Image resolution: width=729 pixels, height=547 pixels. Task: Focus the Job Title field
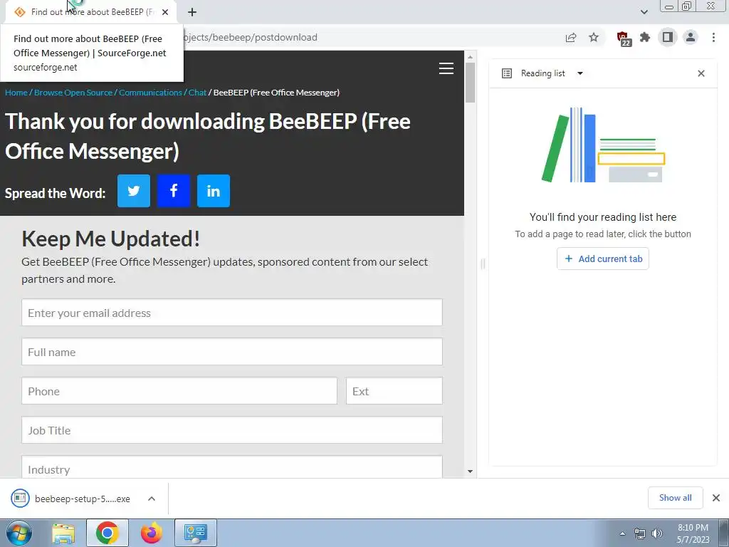pyautogui.click(x=232, y=429)
